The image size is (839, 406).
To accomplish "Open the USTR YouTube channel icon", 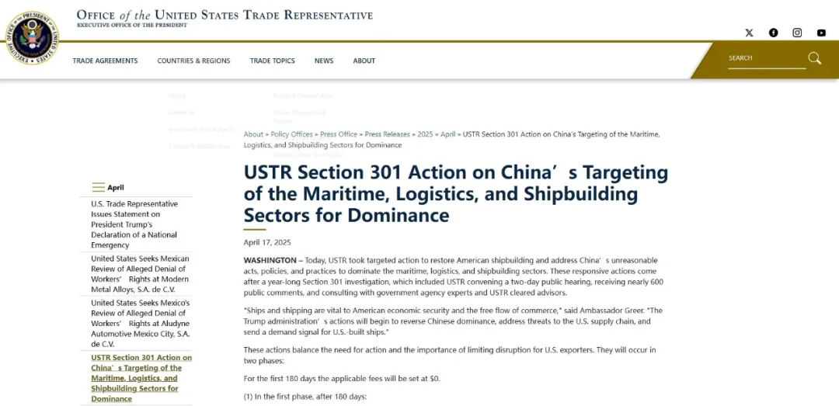I will [821, 33].
